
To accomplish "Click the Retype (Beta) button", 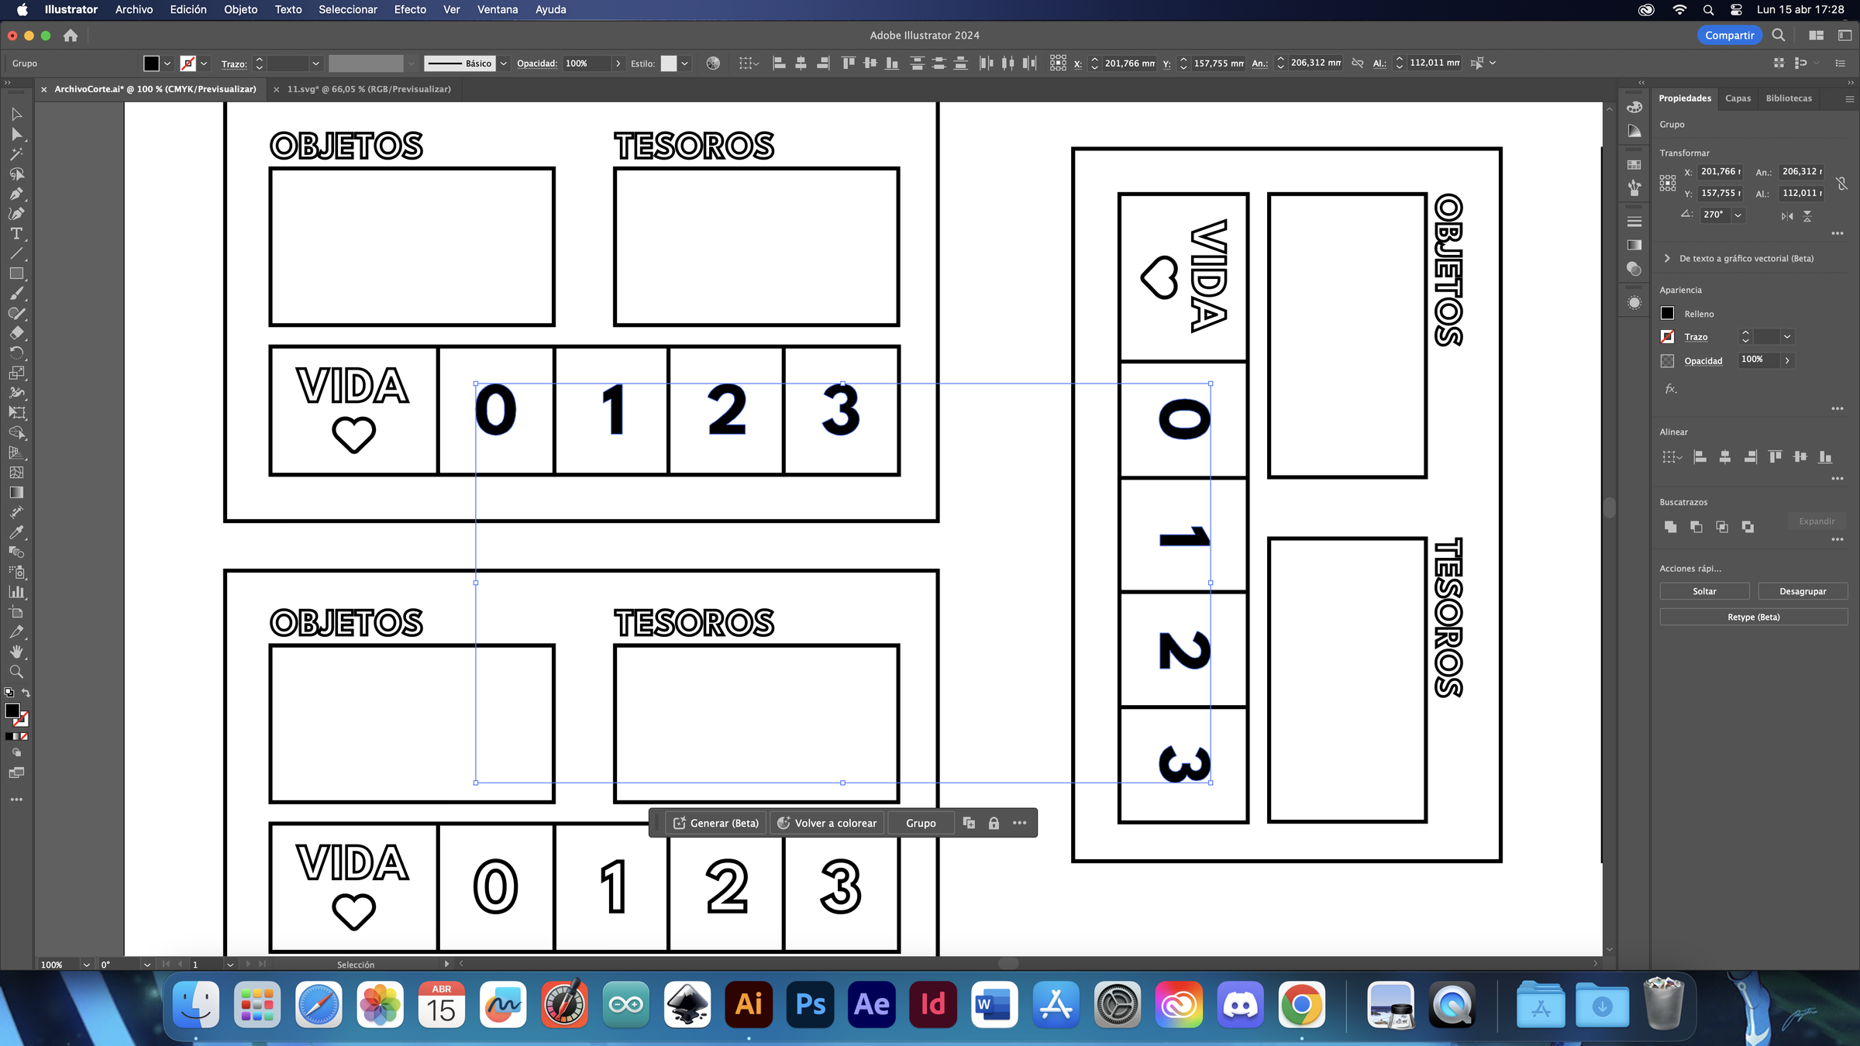I will point(1753,617).
